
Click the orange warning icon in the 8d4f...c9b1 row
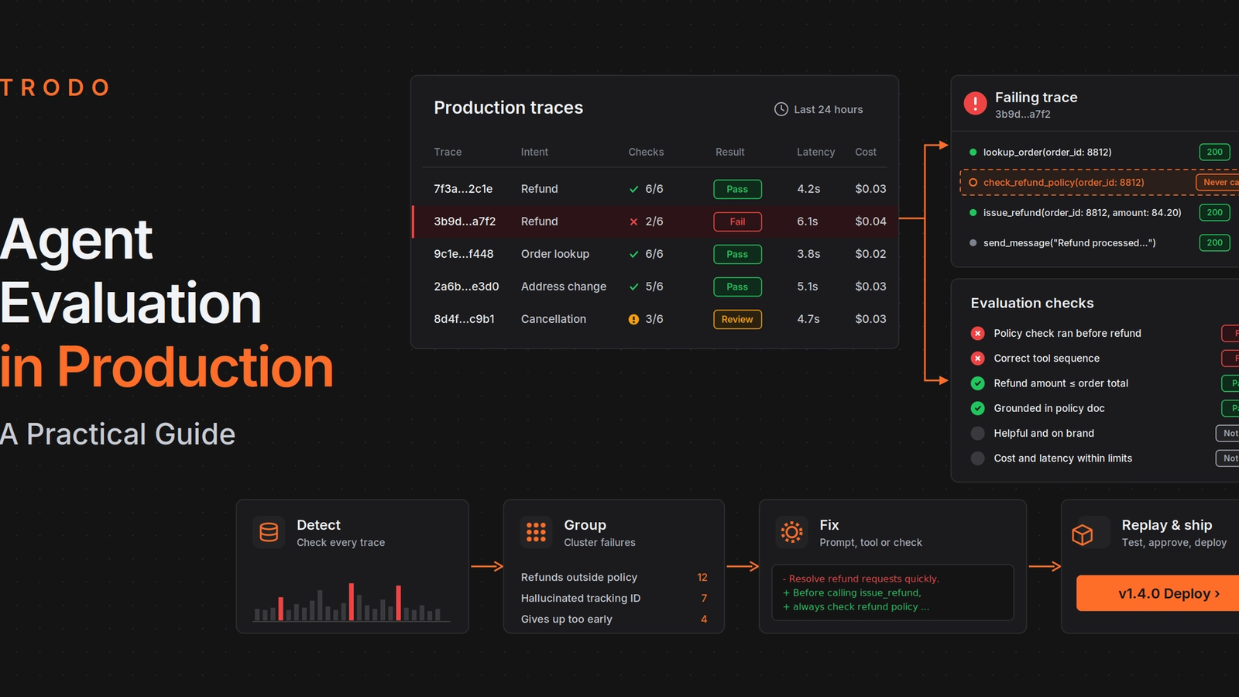point(634,319)
